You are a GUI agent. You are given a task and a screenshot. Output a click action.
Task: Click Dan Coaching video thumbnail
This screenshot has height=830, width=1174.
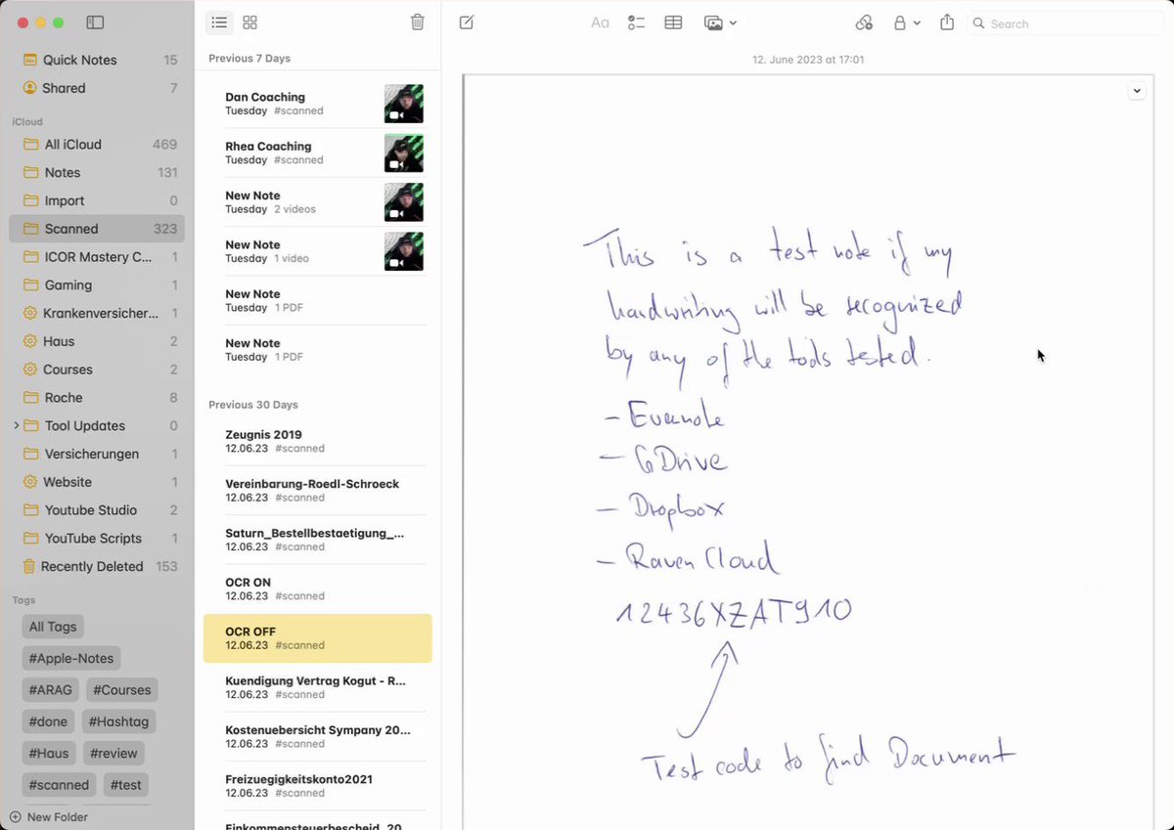(x=404, y=104)
